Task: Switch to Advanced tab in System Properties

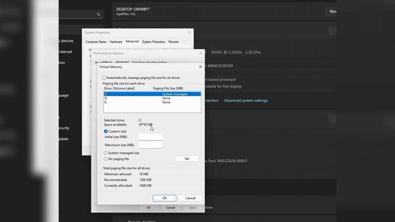Action: tap(132, 41)
